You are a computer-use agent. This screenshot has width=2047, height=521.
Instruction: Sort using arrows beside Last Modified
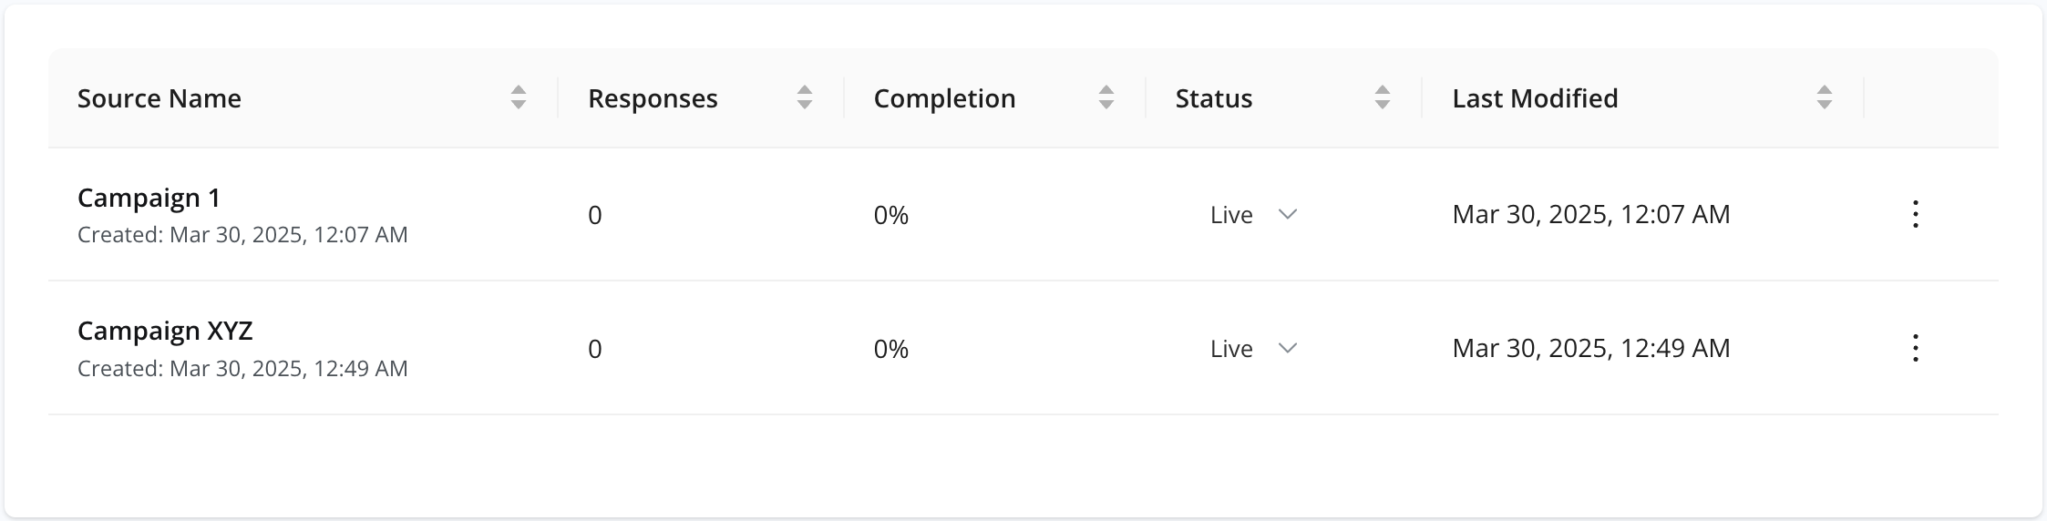point(1825,97)
